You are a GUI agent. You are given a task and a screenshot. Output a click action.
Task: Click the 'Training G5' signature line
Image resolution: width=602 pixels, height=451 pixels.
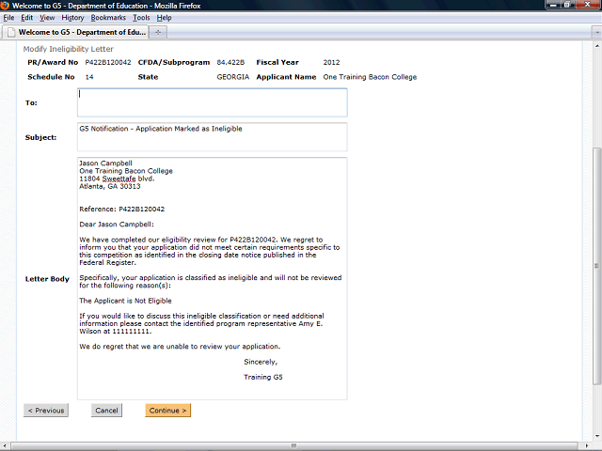[263, 377]
